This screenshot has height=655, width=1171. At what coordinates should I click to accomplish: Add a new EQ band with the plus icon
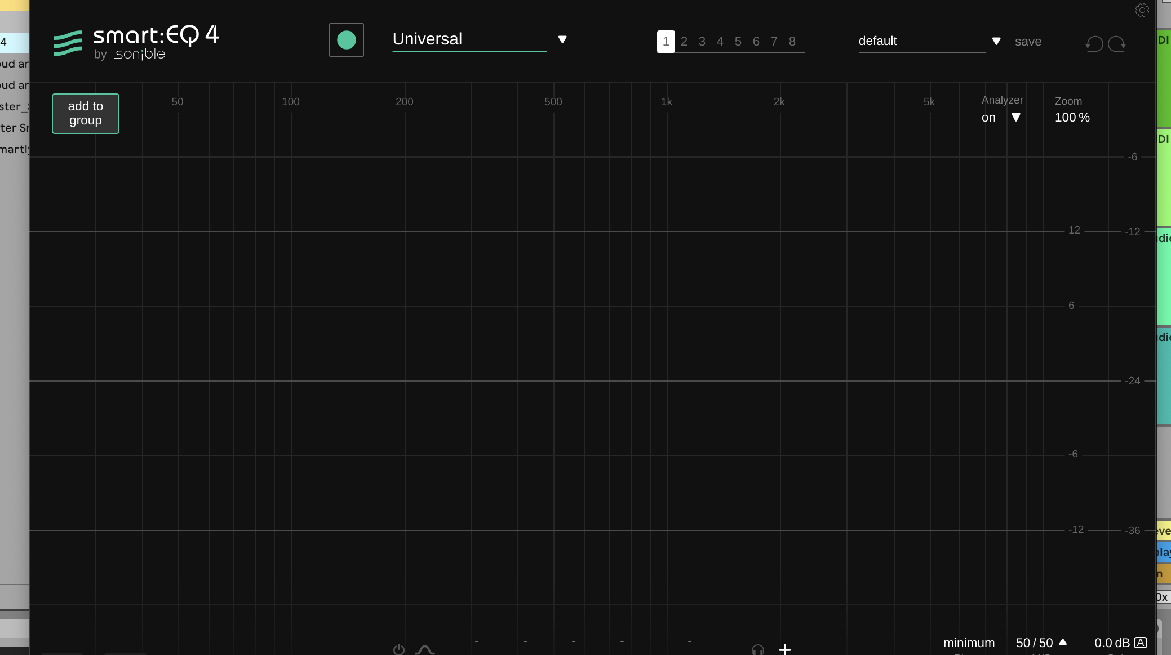(x=784, y=649)
